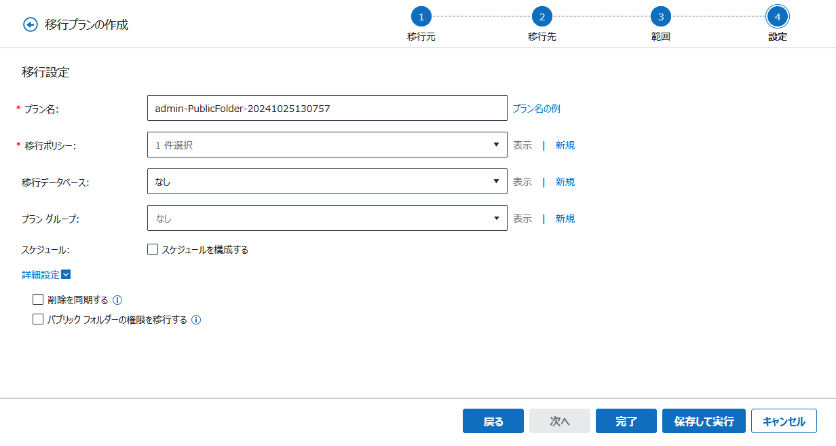This screenshot has width=836, height=446.
Task: Open the 移行データベース dropdown
Action: tap(327, 181)
